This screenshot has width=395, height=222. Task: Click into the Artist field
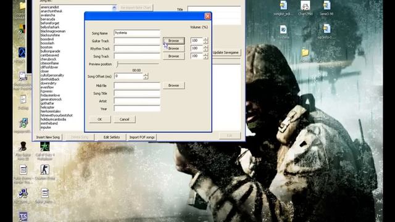point(137,101)
